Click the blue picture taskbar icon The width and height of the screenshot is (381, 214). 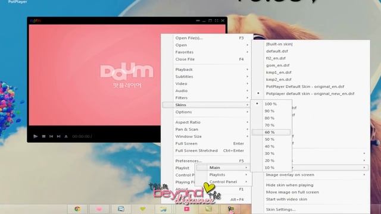point(121,209)
